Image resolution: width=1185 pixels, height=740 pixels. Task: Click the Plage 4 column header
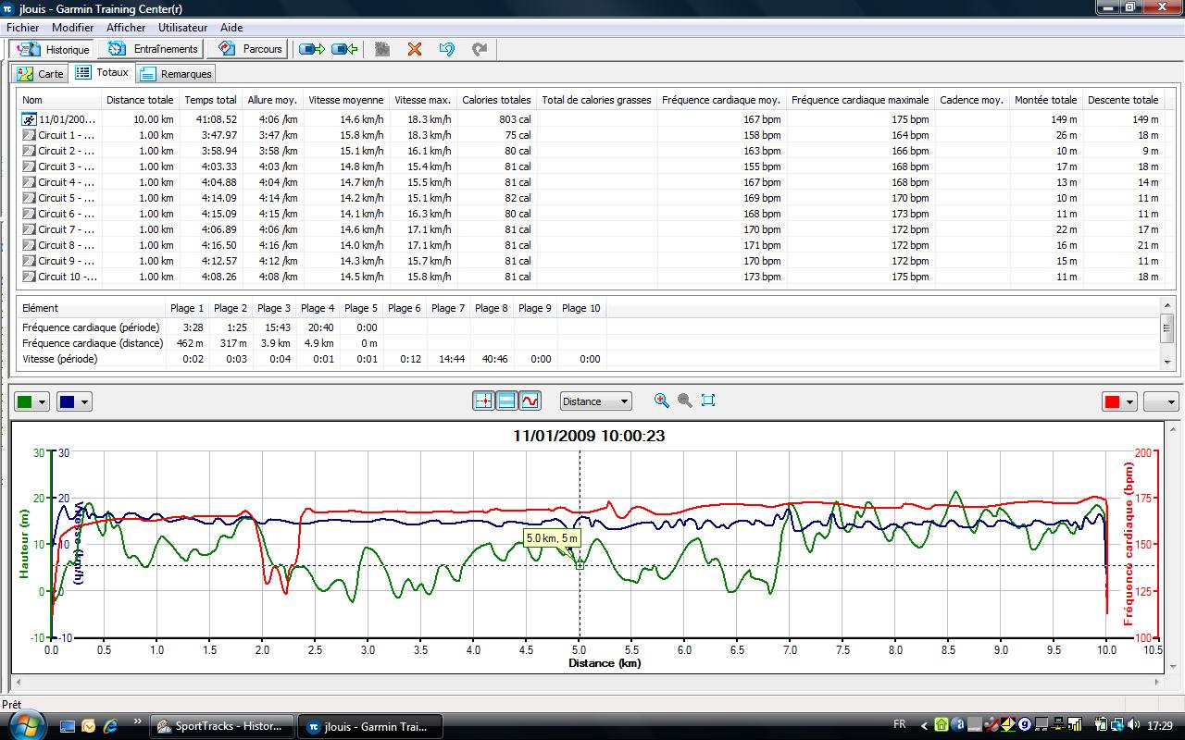[318, 308]
